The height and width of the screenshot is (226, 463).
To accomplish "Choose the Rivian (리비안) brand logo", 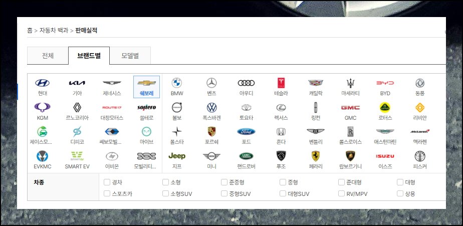I will [419, 107].
